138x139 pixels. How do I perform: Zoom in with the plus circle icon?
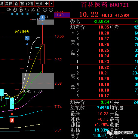pos(45,10)
